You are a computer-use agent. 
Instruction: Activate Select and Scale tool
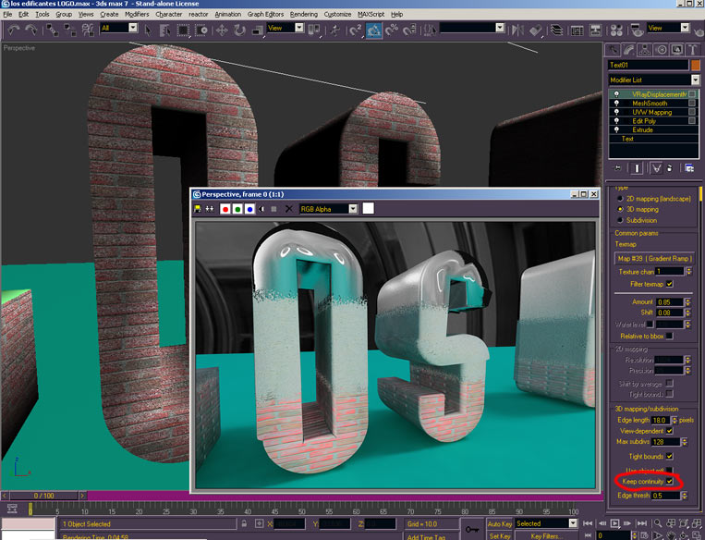(257, 31)
